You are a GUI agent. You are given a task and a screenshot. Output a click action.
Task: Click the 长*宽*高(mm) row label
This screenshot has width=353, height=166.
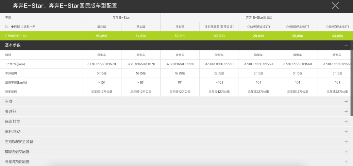[15, 64]
